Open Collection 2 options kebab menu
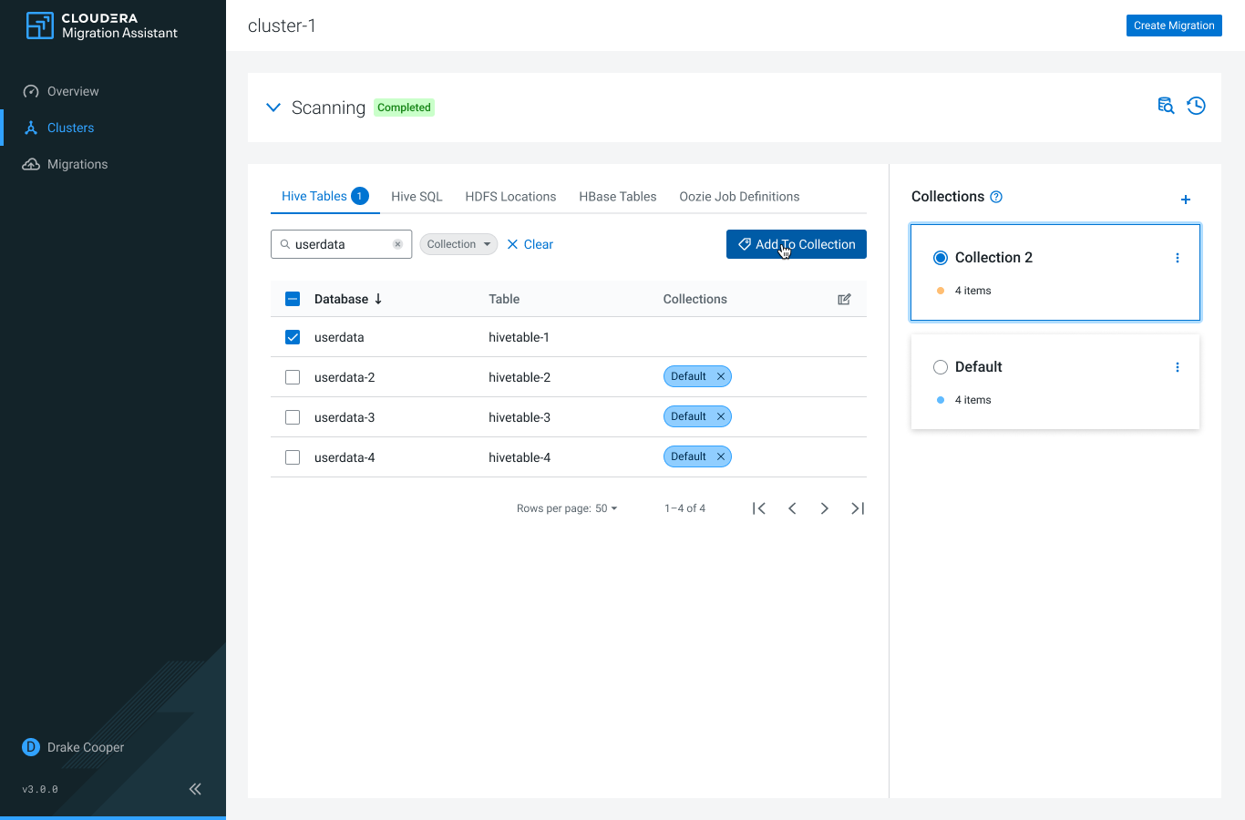 point(1177,258)
